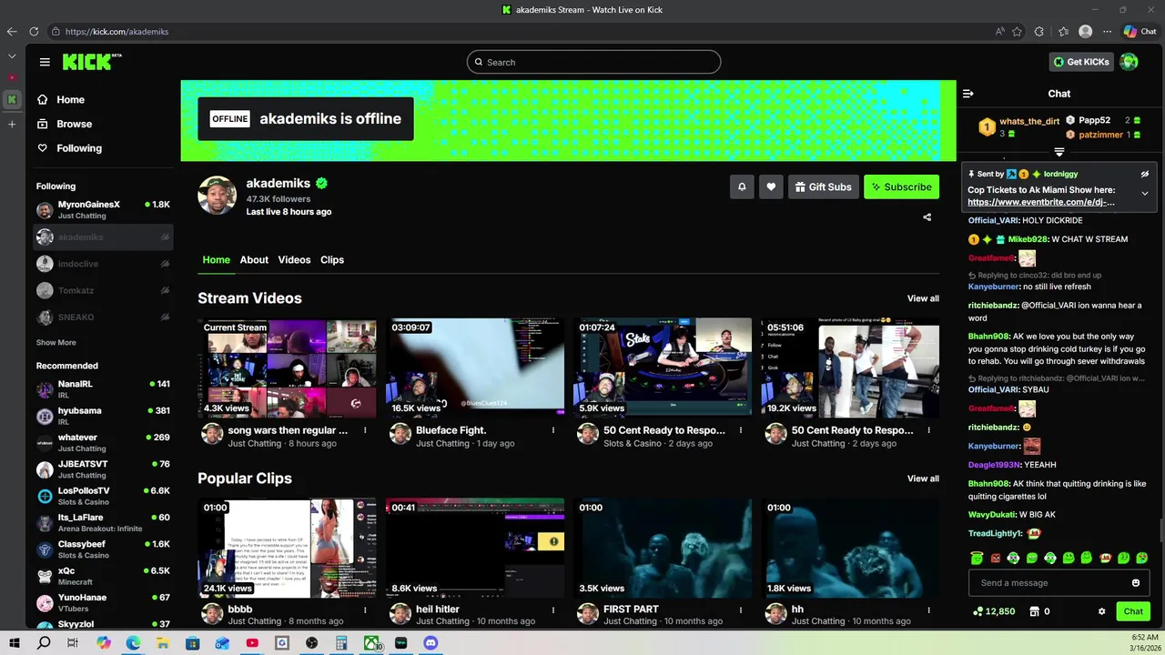Open options menu for bbbb clip
Screen dimensions: 1165x655
(x=365, y=610)
